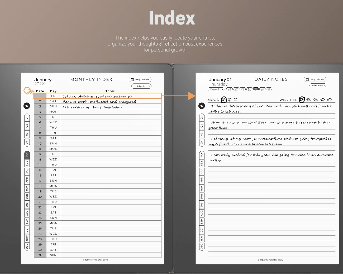Open Yearly Calendar from Daily Notes page
This screenshot has width=343, height=274.
(x=315, y=79)
